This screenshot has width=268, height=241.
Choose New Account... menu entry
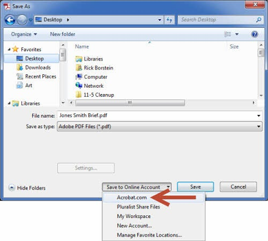click(x=135, y=226)
